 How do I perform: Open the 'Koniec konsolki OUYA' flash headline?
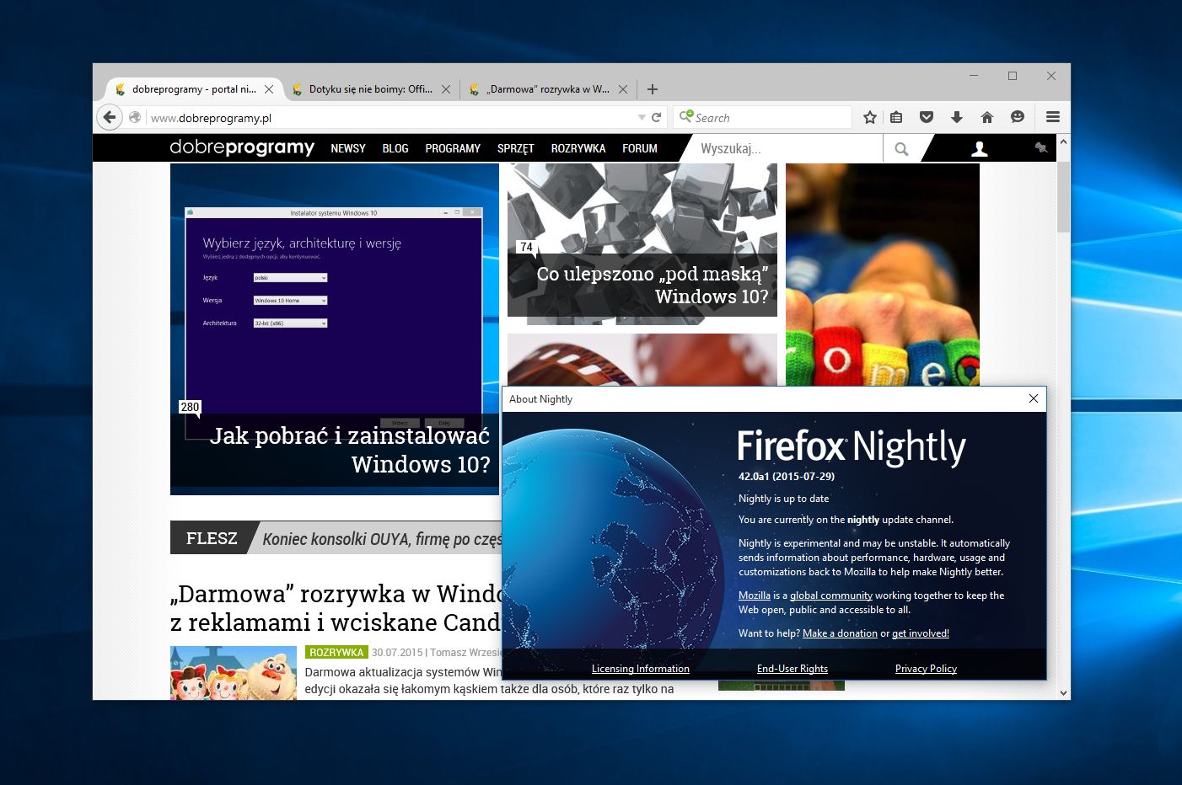(x=382, y=539)
